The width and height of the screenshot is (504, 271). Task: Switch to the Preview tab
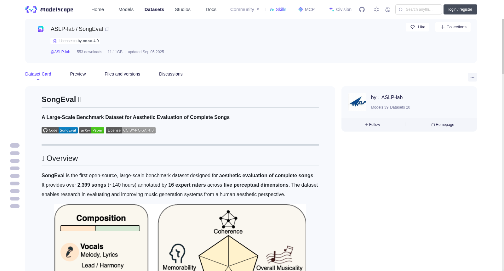(x=78, y=74)
